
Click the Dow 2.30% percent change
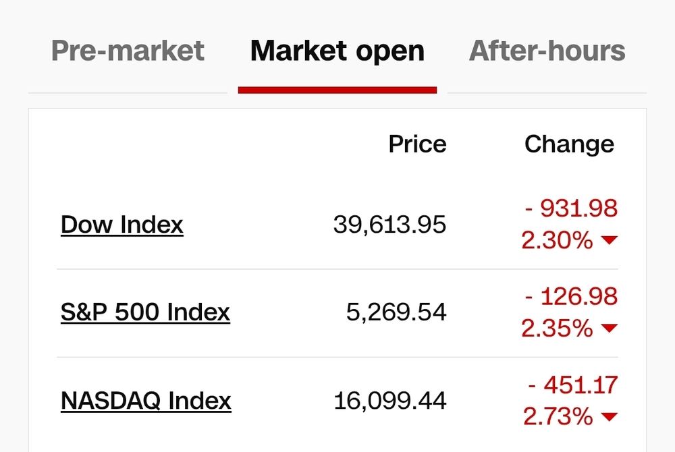pos(557,240)
